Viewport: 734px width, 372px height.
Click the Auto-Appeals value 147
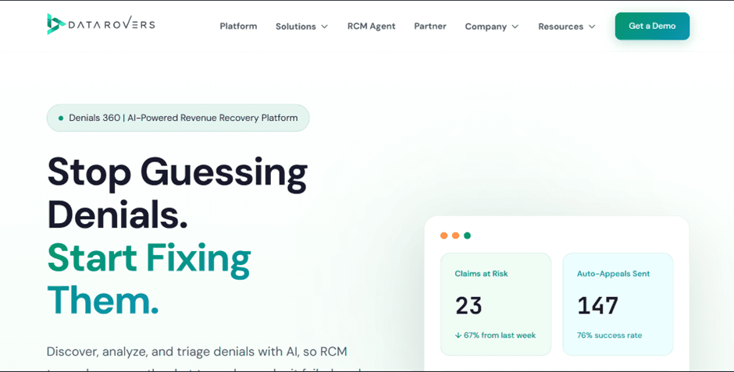598,306
